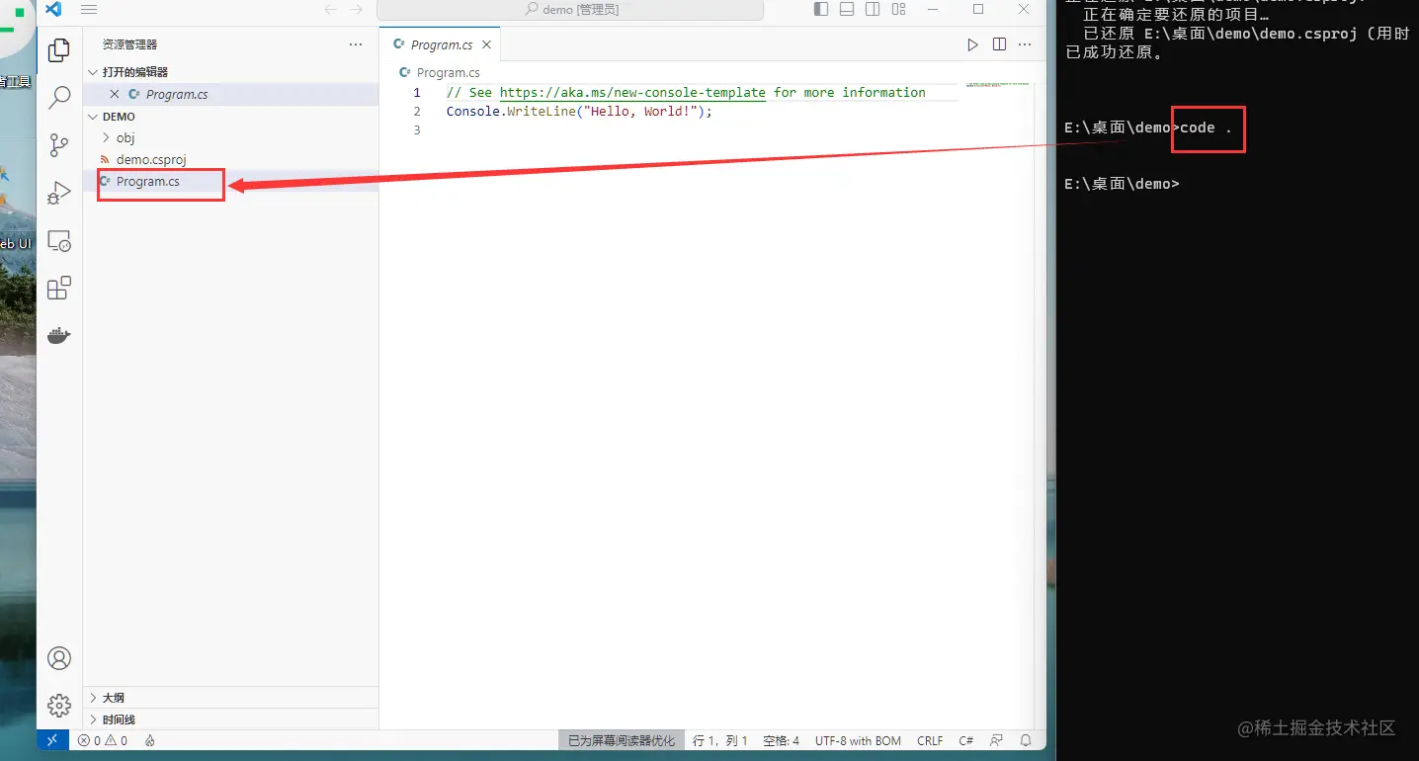
Task: Open the remote window indicator in status bar
Action: [x=52, y=740]
